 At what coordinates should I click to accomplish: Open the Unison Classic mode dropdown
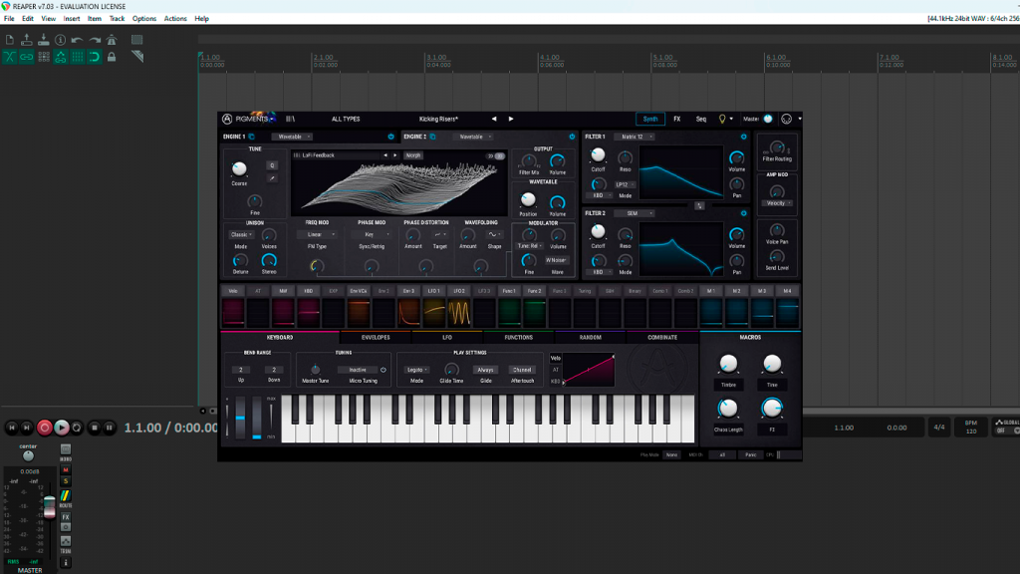pos(241,234)
